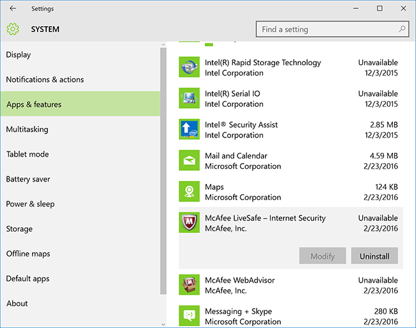Screen dimensions: 416x328
Task: Select the Maps app name
Action: click(214, 187)
